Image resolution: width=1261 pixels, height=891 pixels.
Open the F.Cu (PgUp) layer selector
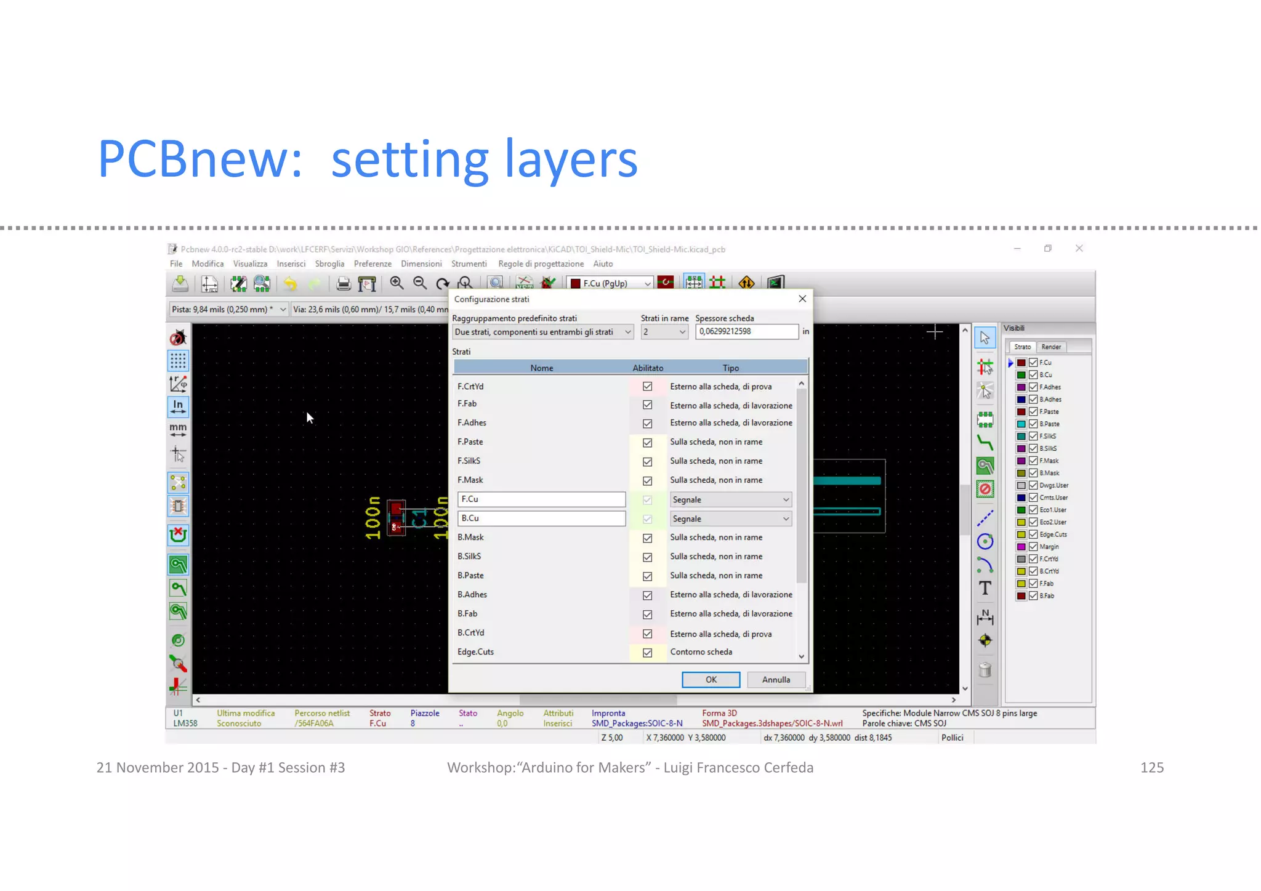coord(610,283)
